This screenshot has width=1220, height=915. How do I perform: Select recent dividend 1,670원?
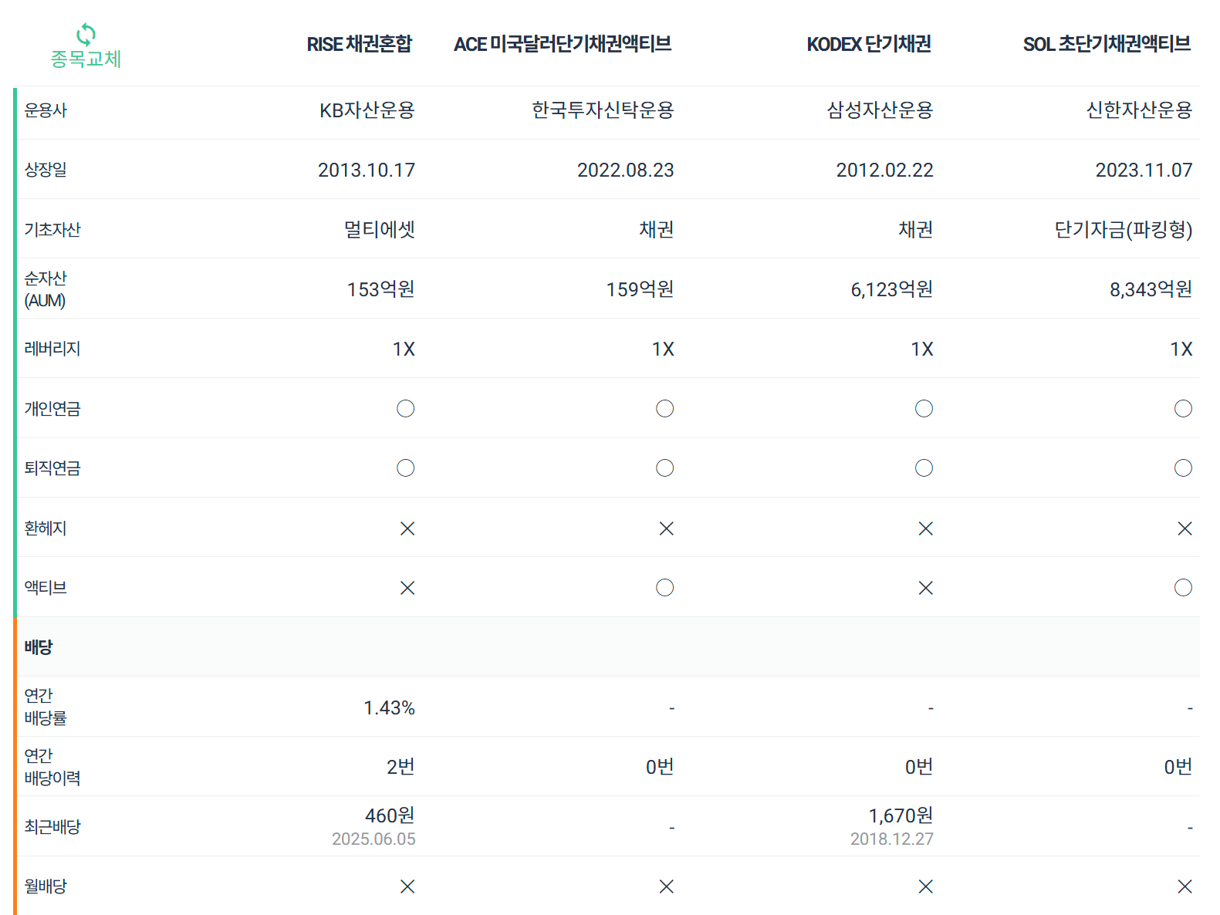click(x=901, y=815)
